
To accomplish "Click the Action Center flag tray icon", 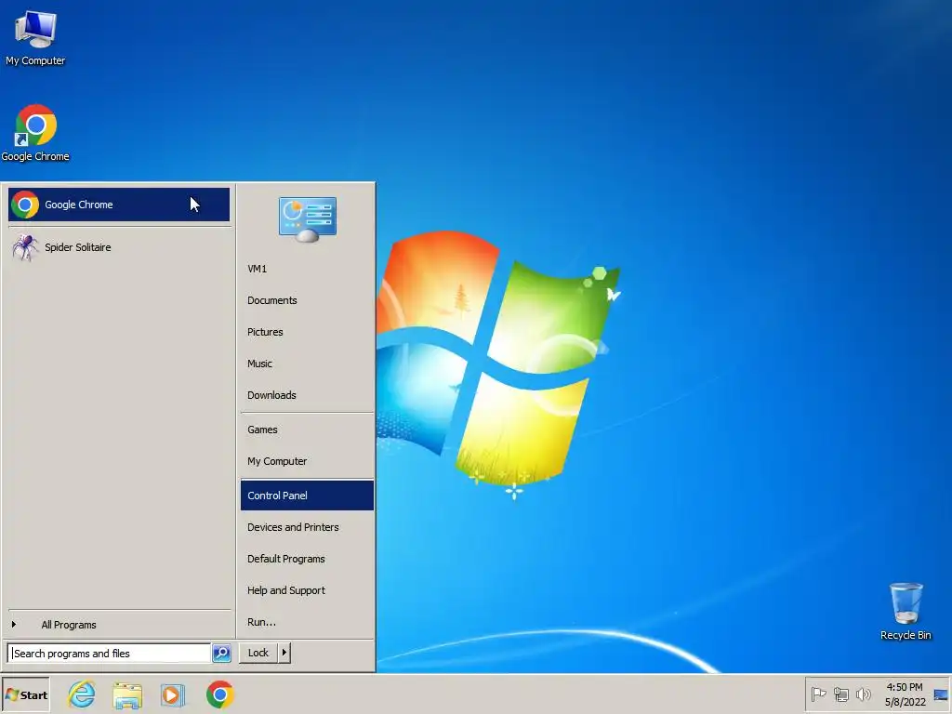I will coord(818,694).
